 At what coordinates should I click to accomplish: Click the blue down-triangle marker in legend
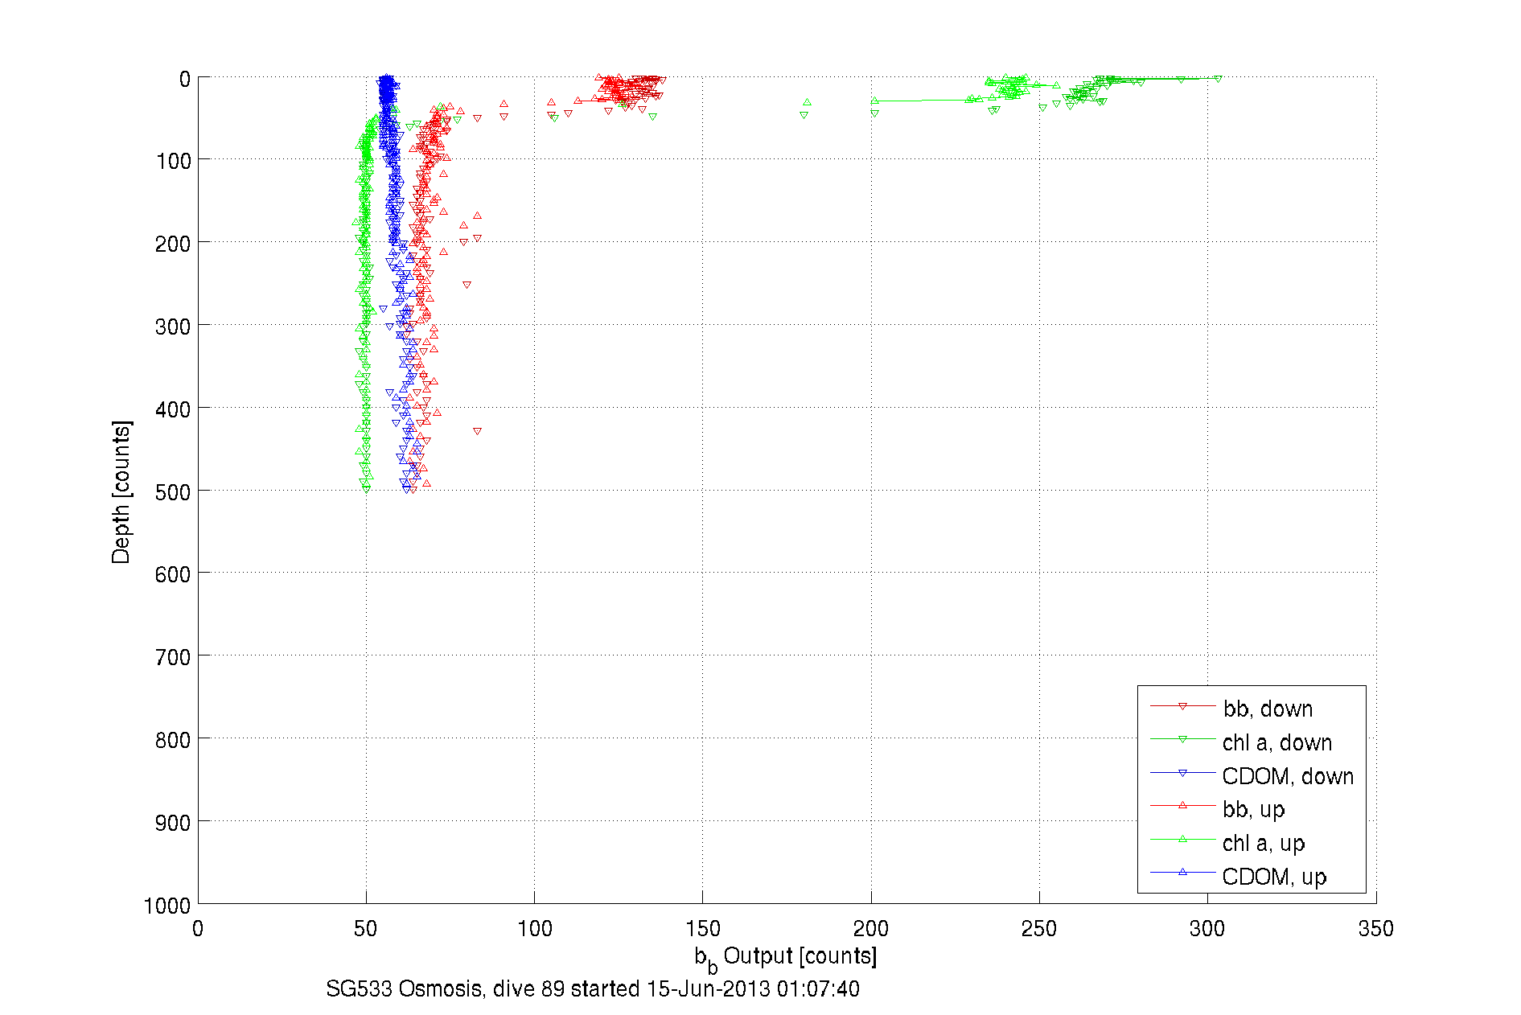point(1182,773)
